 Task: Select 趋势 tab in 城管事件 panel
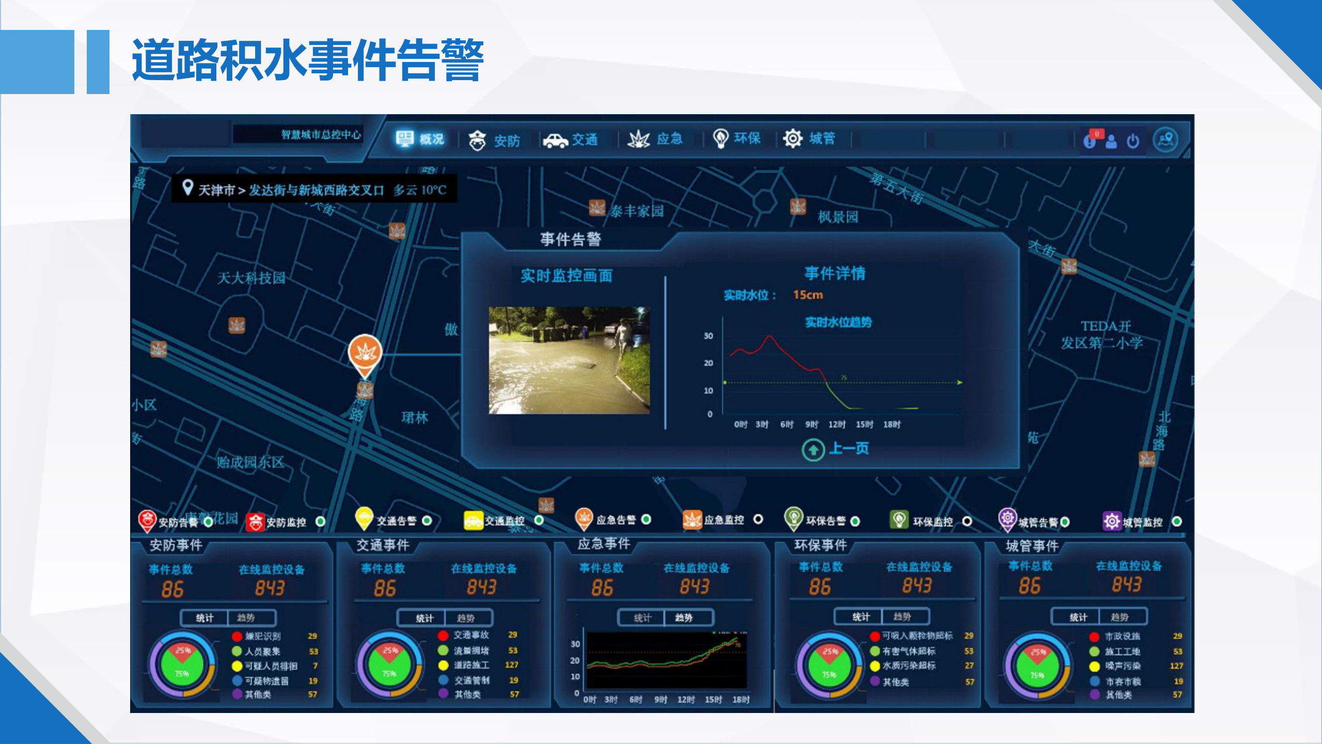pyautogui.click(x=1123, y=617)
